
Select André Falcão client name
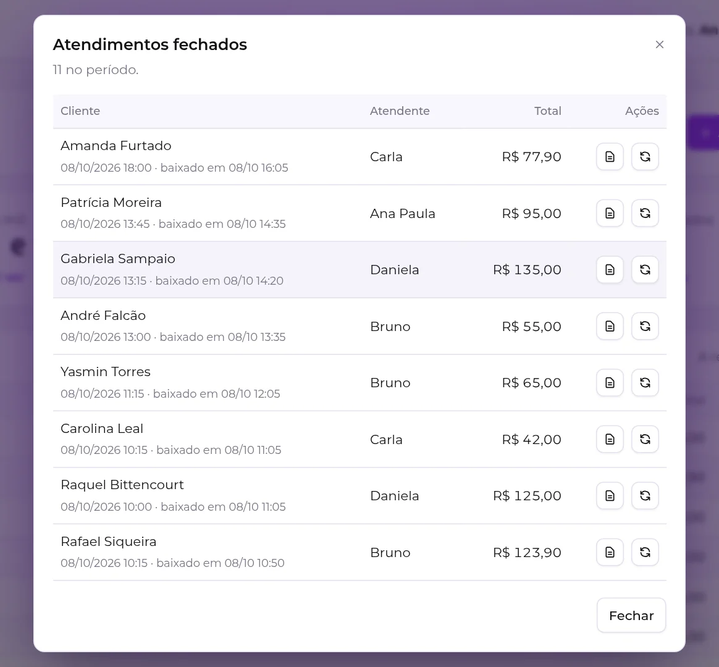(103, 316)
